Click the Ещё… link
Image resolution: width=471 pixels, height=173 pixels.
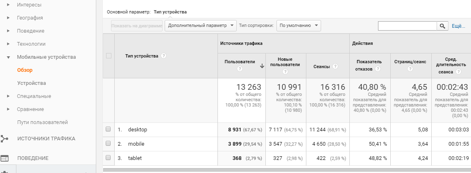point(458,26)
